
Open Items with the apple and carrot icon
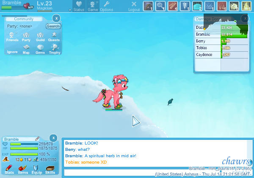(23, 170)
